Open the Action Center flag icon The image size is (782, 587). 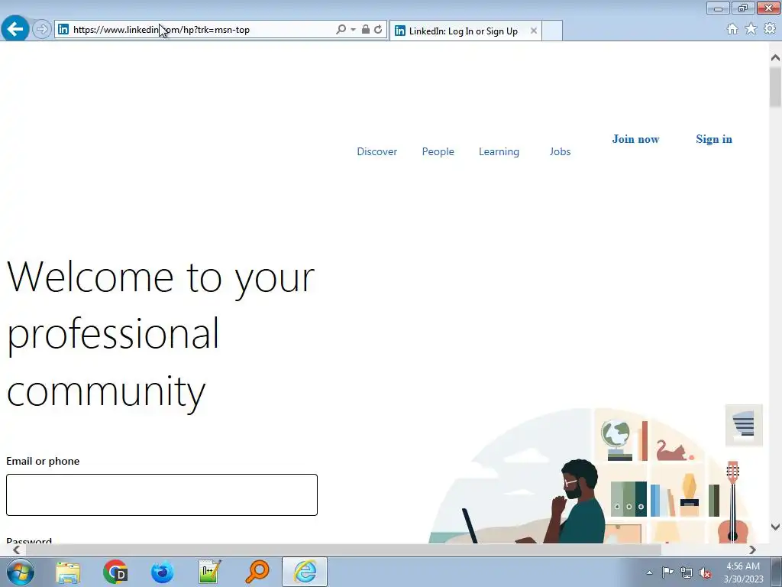[x=667, y=572]
